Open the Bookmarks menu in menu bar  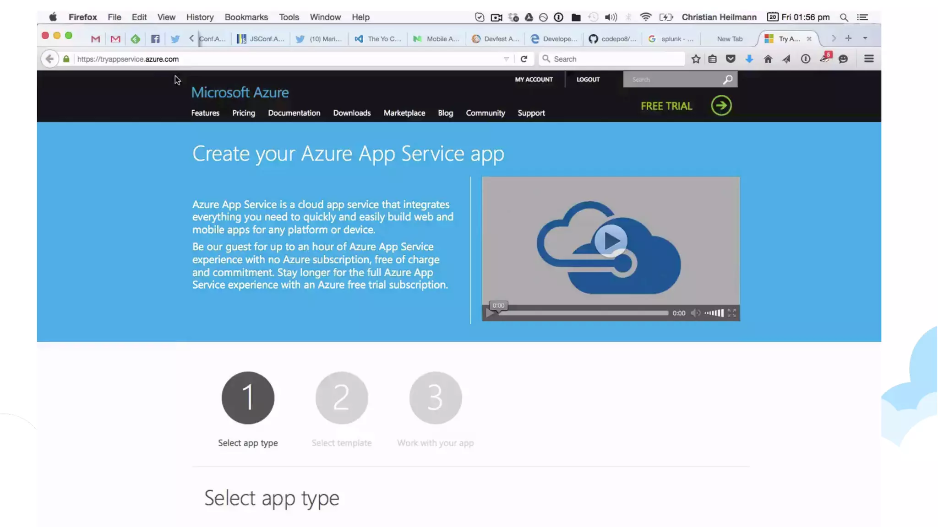pyautogui.click(x=246, y=17)
